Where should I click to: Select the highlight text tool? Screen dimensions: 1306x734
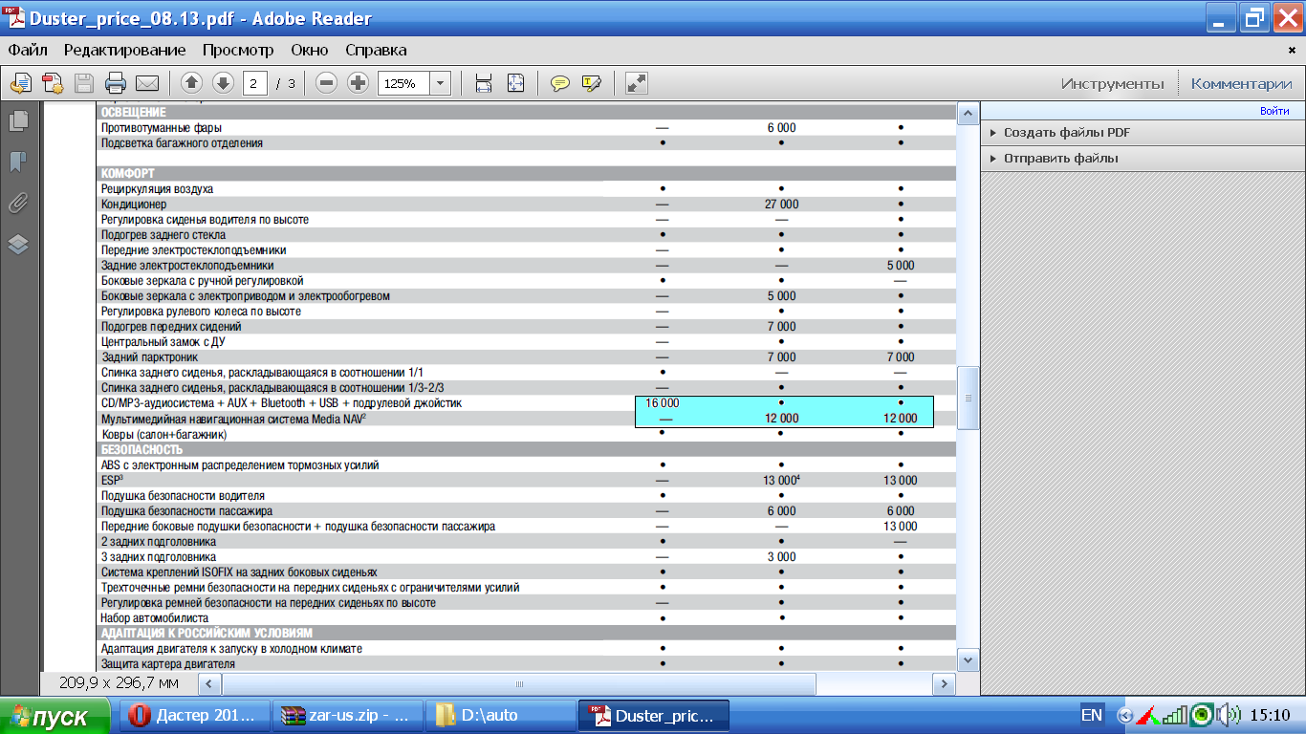tap(592, 83)
